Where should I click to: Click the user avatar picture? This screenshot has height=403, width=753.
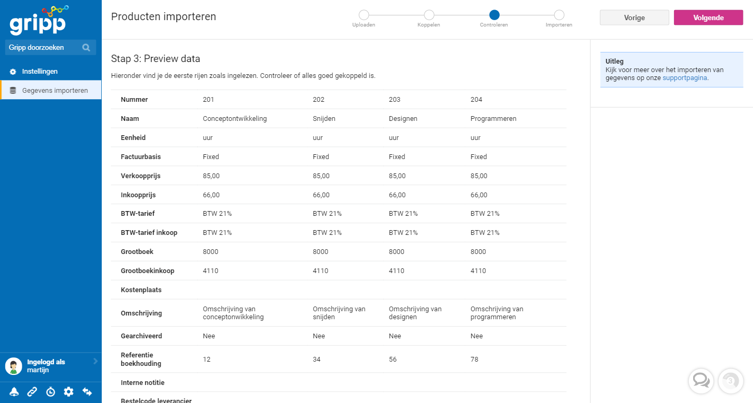pos(14,366)
